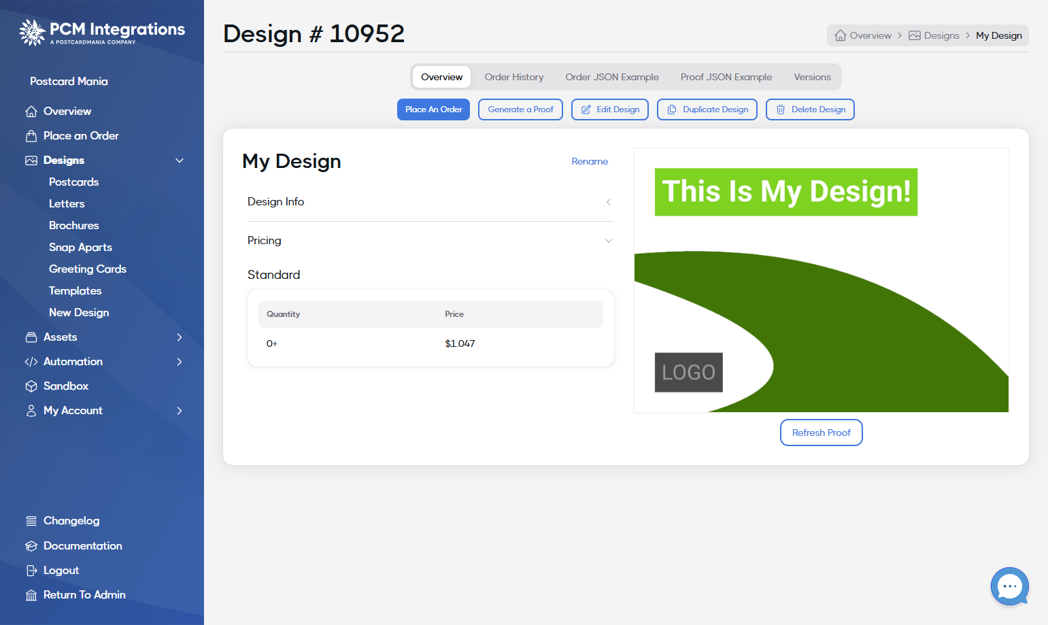This screenshot has height=625, width=1048.
Task: Switch to the Order History tab
Action: click(x=514, y=77)
